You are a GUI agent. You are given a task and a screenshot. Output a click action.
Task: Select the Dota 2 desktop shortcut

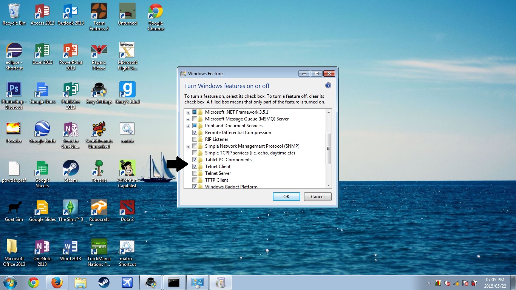click(x=127, y=211)
